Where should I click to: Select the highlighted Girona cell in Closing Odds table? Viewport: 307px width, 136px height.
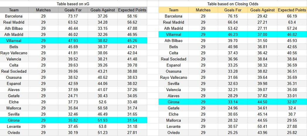pos(174,102)
